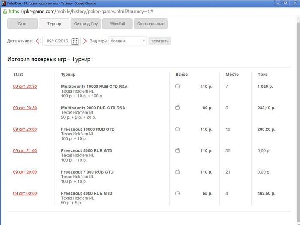This screenshot has width=300, height=225.
Task: Open Multibounty 10000 game link 09 окт 23:30
Action: coord(25,87)
